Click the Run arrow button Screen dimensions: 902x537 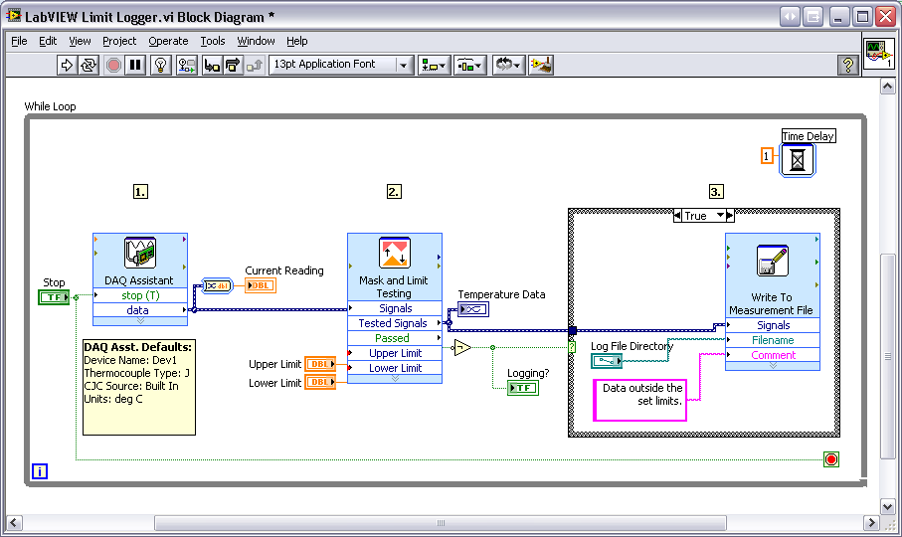pyautogui.click(x=67, y=65)
